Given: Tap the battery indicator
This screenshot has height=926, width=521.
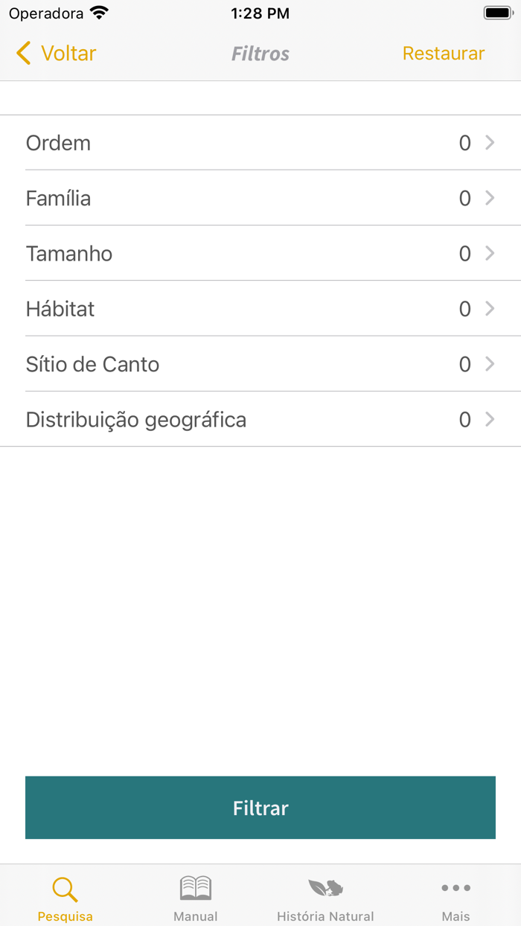Looking at the screenshot, I should [497, 12].
